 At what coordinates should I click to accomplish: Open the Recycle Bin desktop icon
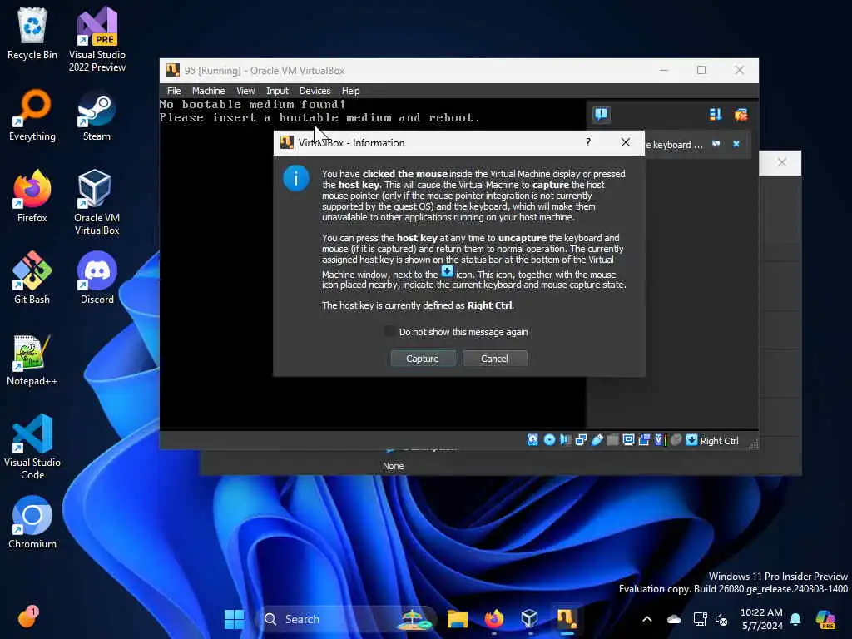pyautogui.click(x=32, y=33)
